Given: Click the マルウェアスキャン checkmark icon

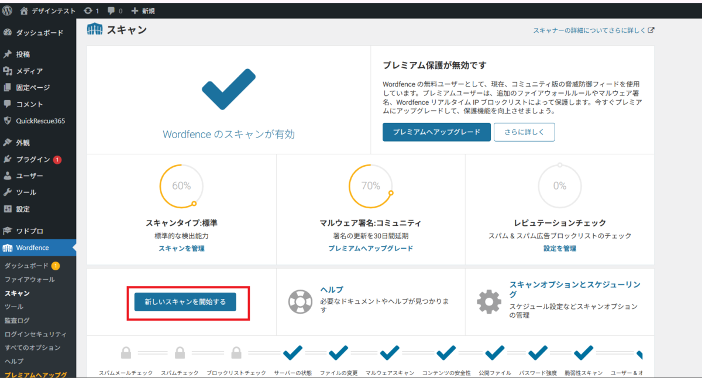Looking at the screenshot, I should tap(390, 353).
